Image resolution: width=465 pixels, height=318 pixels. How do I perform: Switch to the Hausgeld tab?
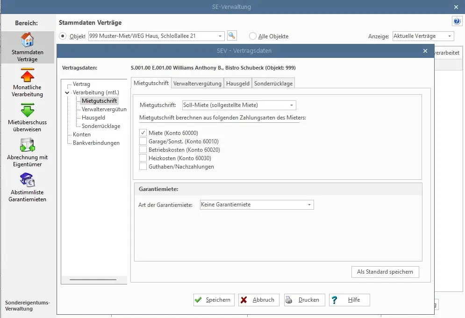click(238, 84)
